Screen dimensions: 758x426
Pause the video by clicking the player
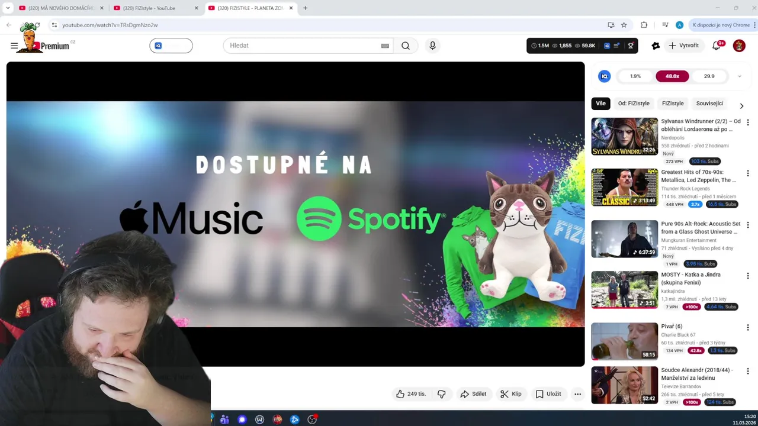(x=296, y=214)
